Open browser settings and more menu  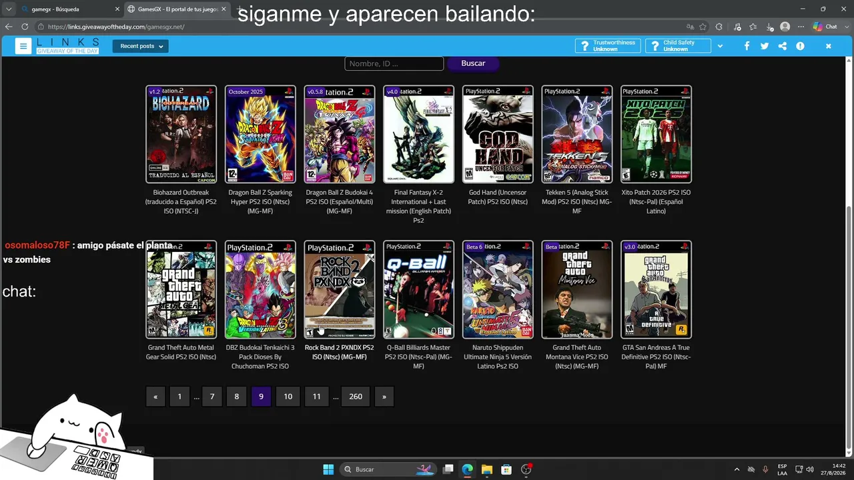[801, 27]
